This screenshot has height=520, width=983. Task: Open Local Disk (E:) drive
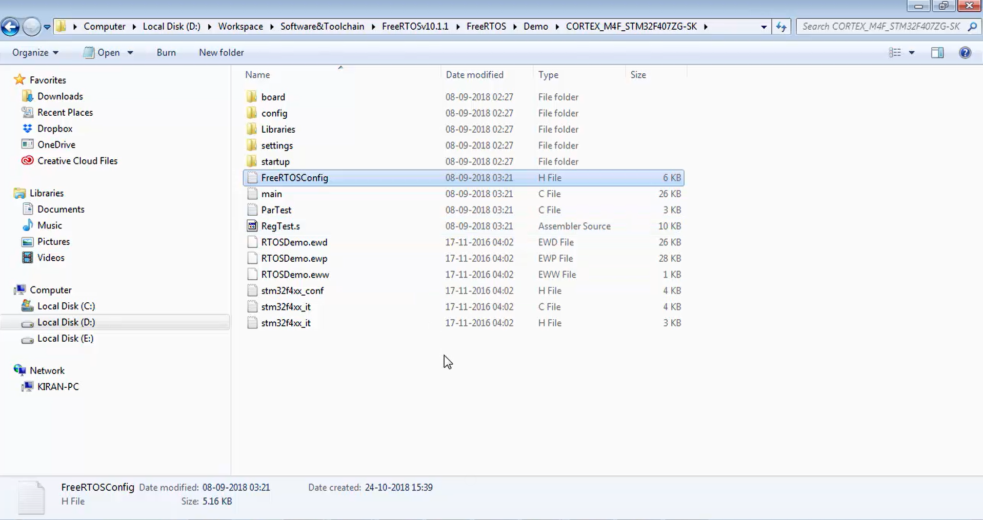point(65,338)
